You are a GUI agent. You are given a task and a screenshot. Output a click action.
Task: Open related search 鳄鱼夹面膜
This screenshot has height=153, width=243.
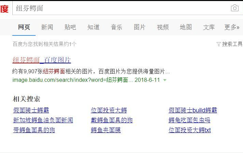point(106,130)
